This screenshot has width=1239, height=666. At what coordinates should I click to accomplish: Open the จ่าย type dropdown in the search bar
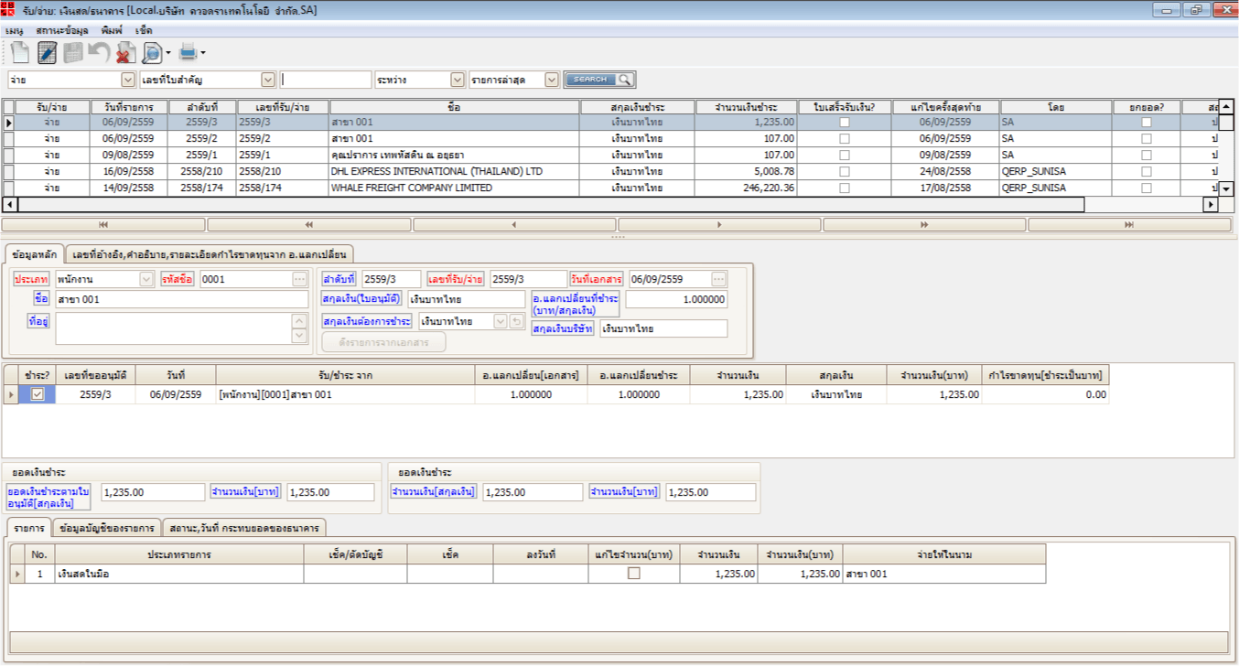[128, 80]
